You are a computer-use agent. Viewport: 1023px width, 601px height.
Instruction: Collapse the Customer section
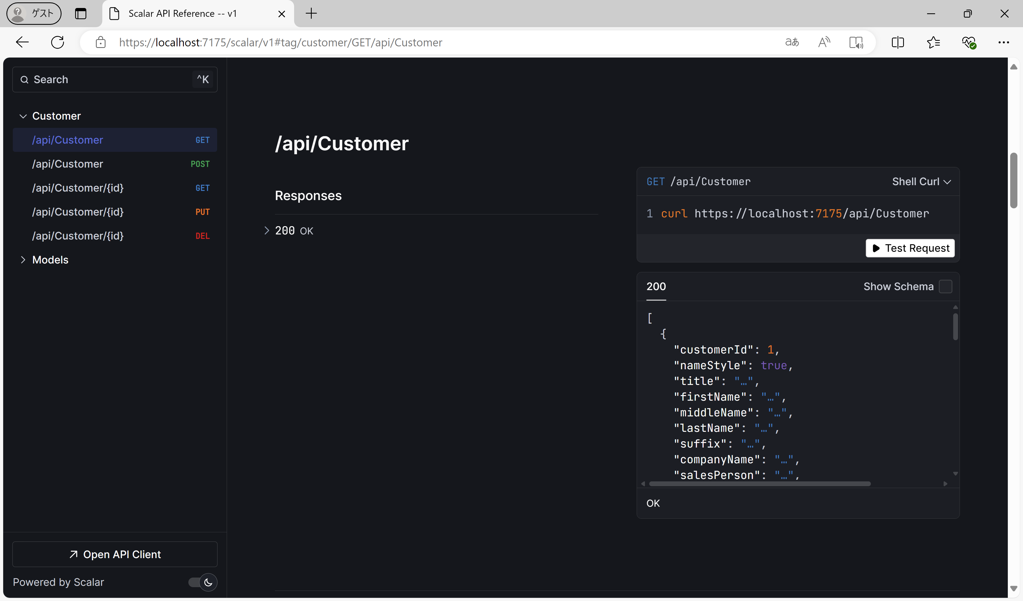click(23, 116)
